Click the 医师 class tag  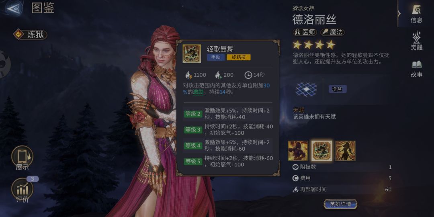pyautogui.click(x=305, y=32)
